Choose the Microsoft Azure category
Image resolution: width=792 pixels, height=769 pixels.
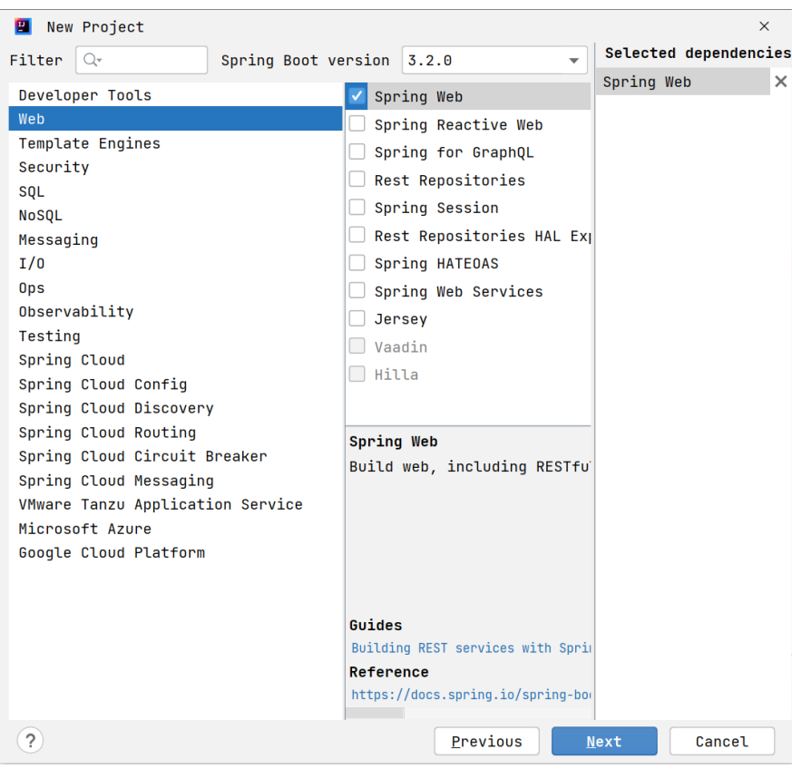point(175,529)
